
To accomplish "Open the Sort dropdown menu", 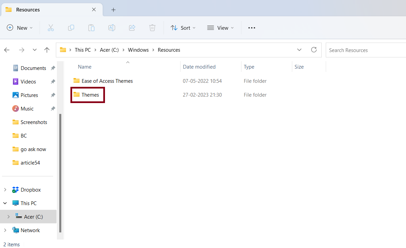I will click(183, 28).
